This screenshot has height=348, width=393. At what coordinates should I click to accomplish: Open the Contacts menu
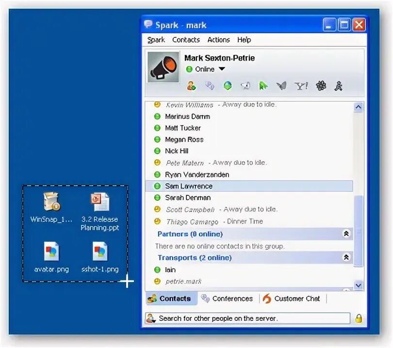click(x=186, y=40)
